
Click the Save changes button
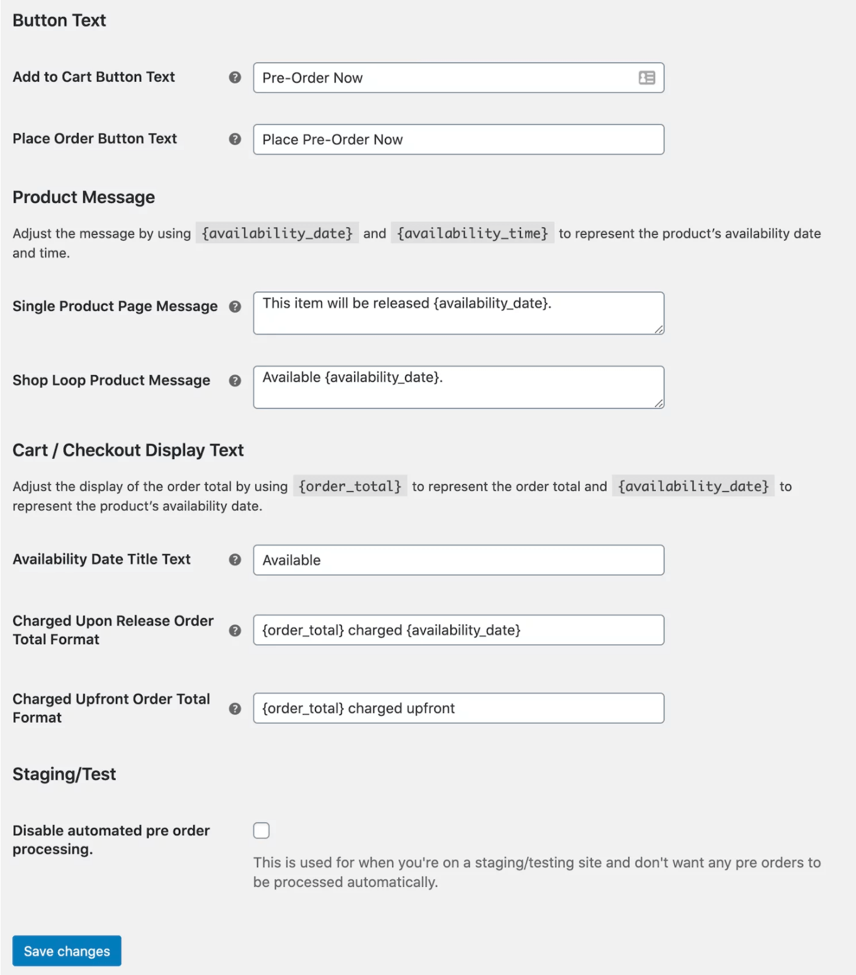(67, 951)
